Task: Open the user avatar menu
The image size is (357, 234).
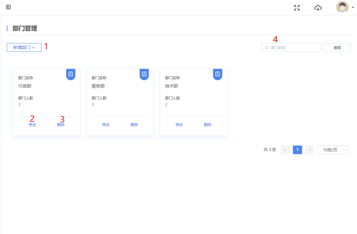Action: pyautogui.click(x=342, y=7)
